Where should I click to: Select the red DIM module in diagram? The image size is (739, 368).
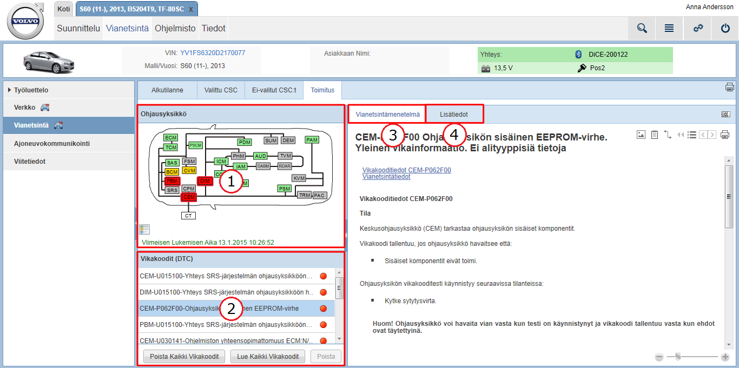click(205, 181)
